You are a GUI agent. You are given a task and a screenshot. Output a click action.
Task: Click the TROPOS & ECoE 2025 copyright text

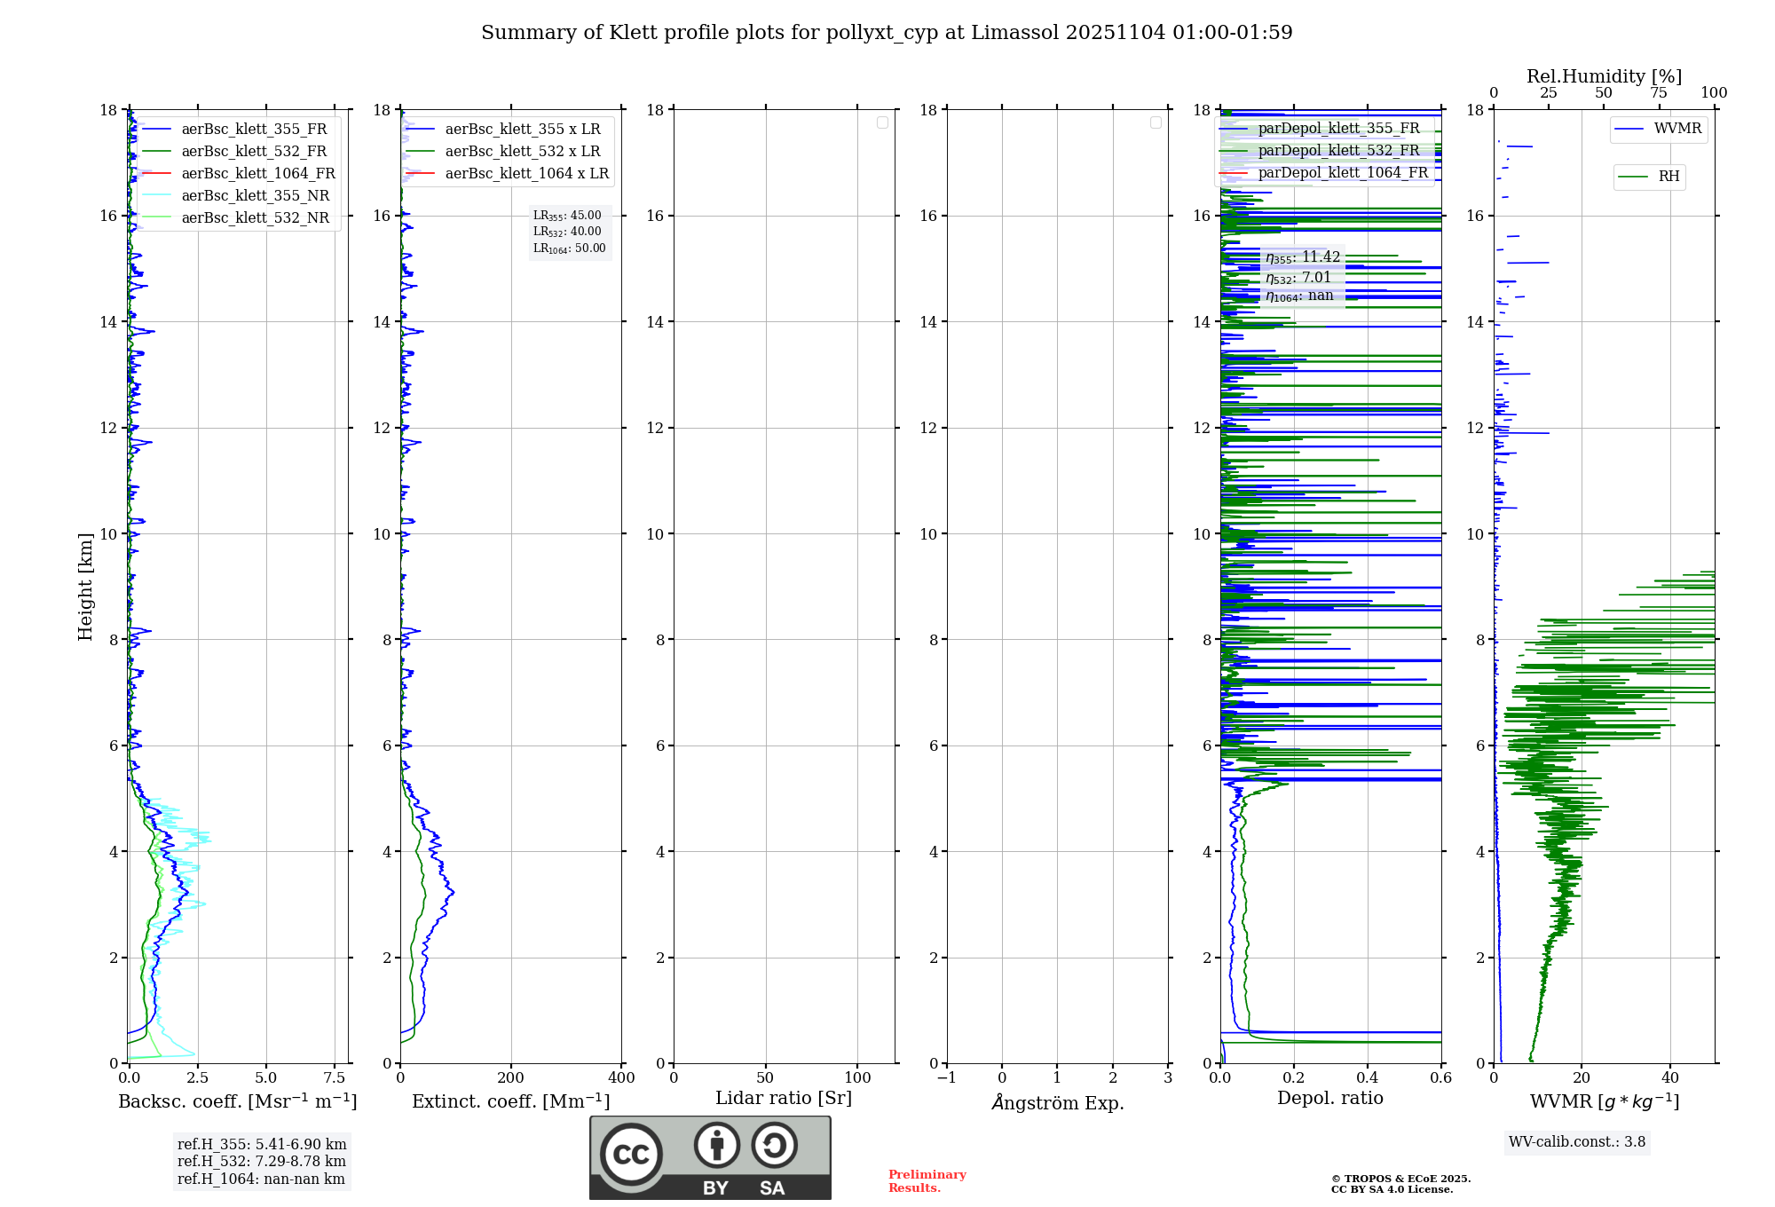1400,1179
